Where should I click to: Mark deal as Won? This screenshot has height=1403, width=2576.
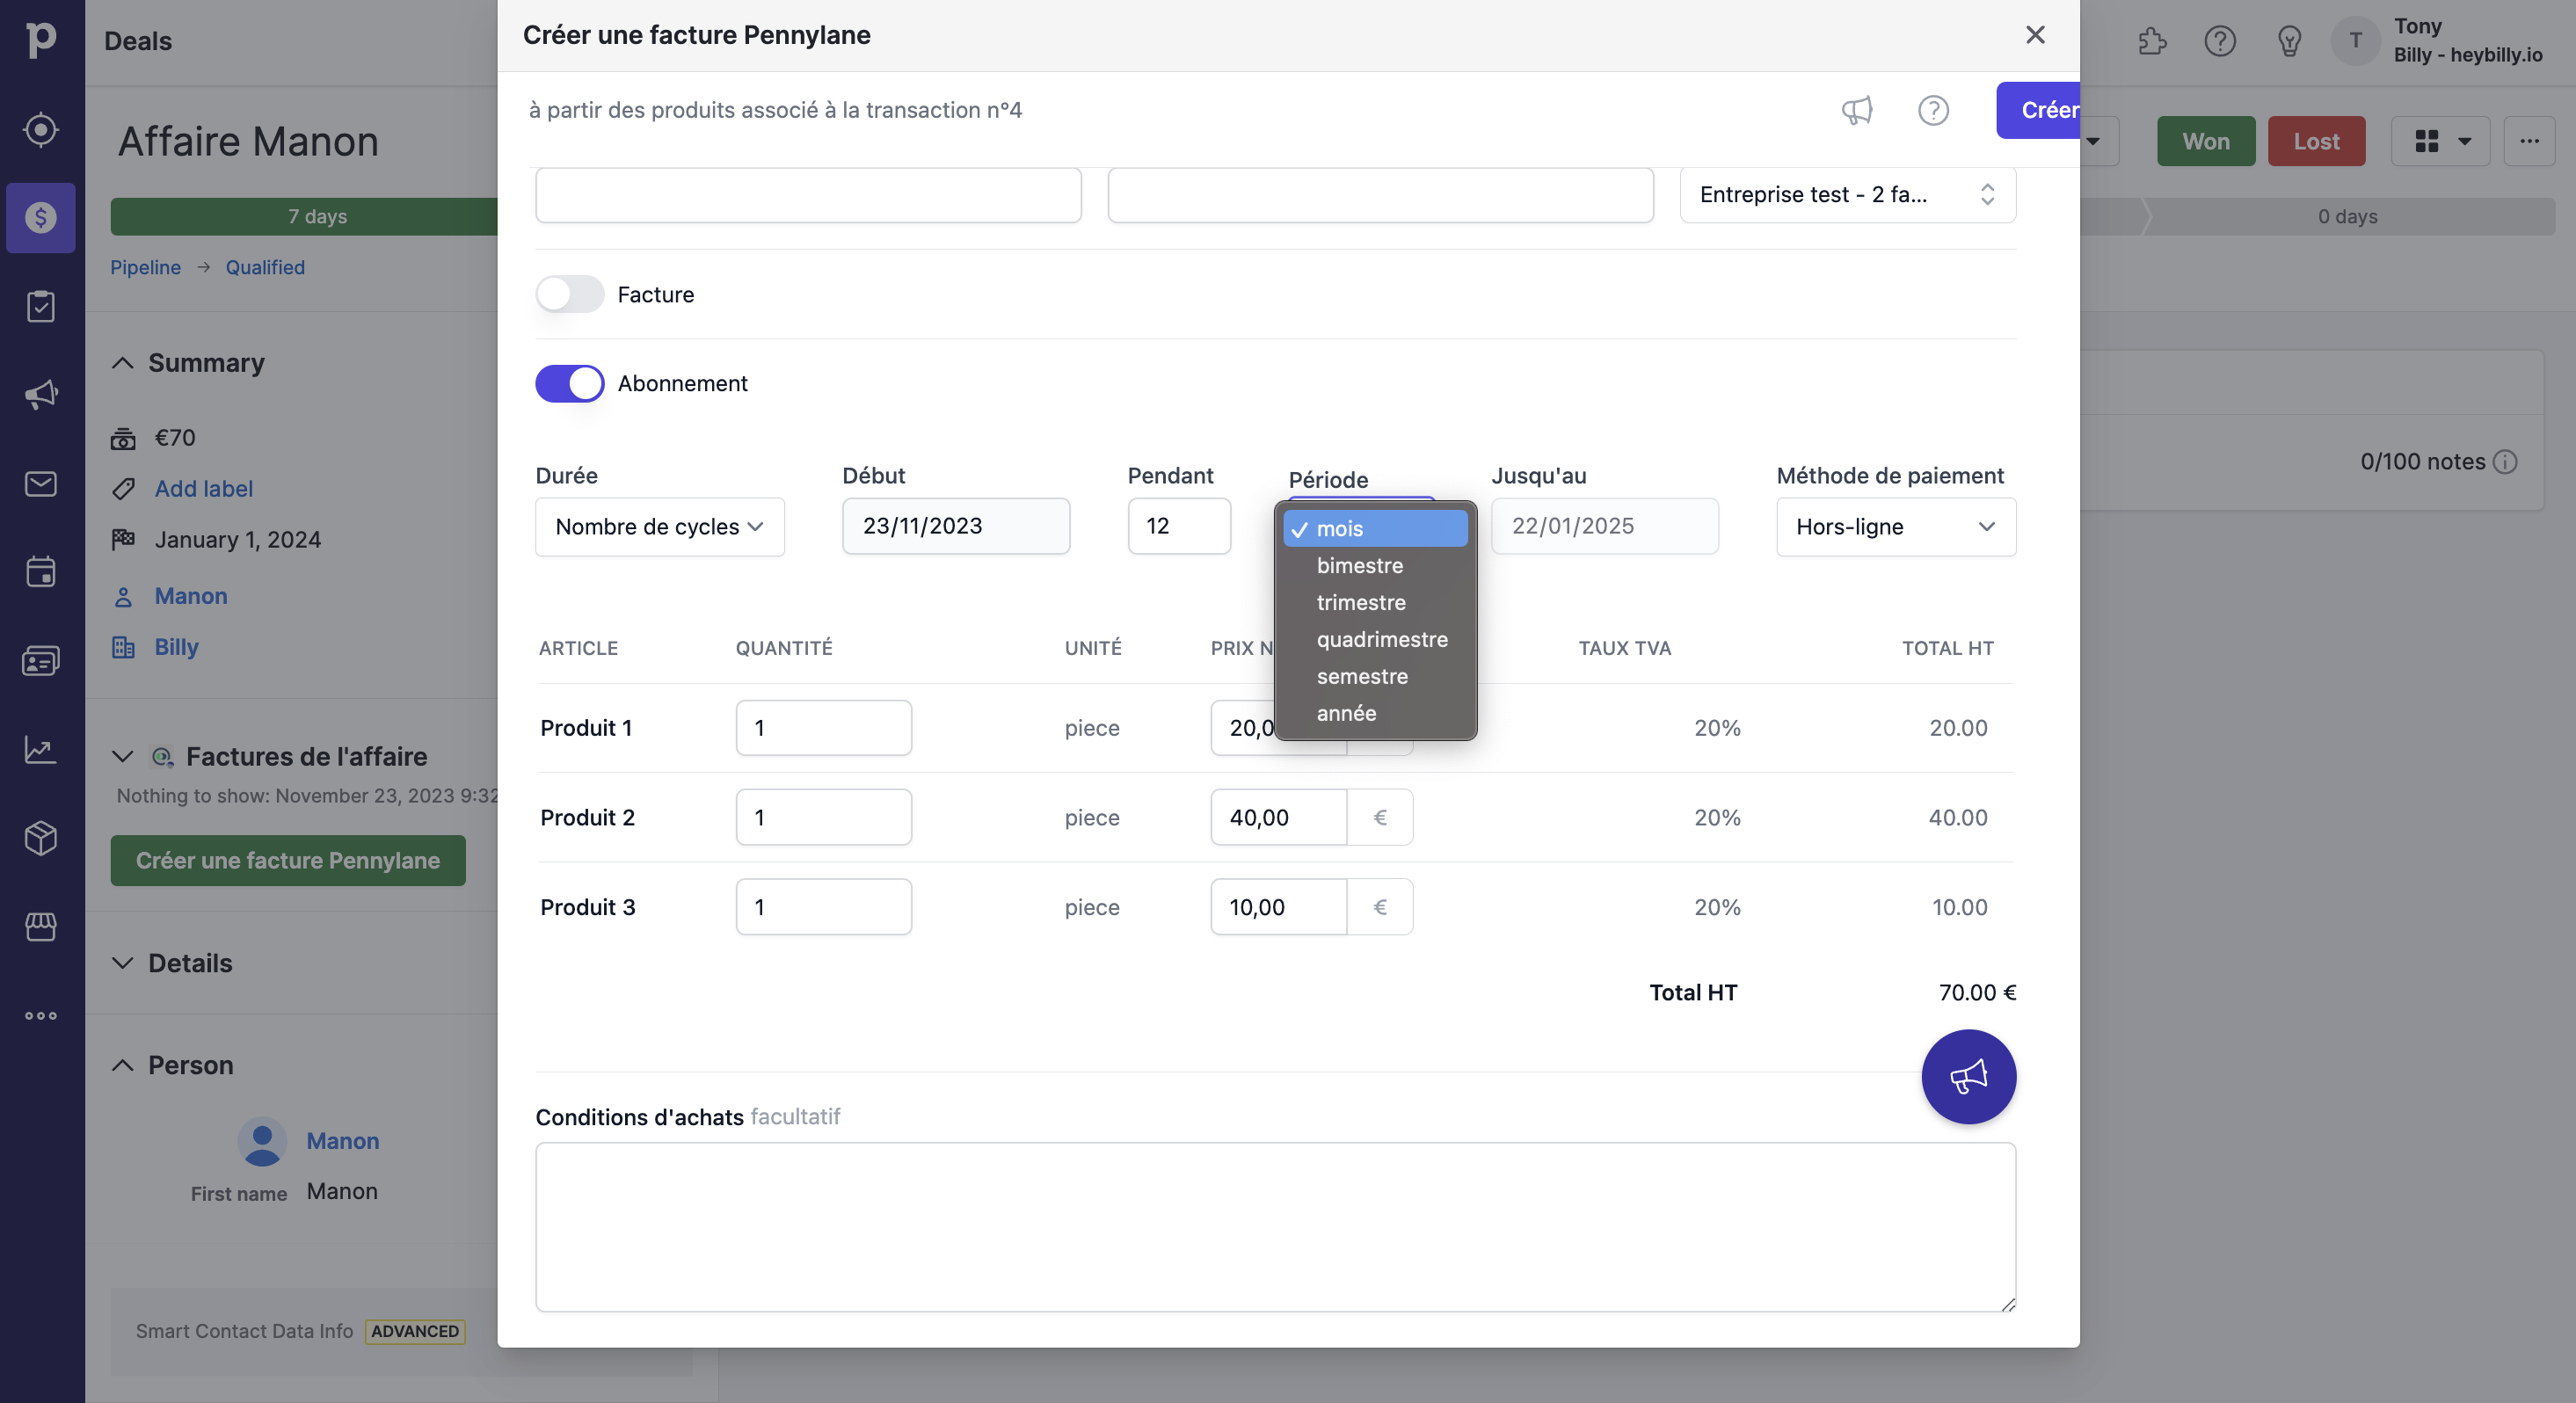tap(2205, 141)
